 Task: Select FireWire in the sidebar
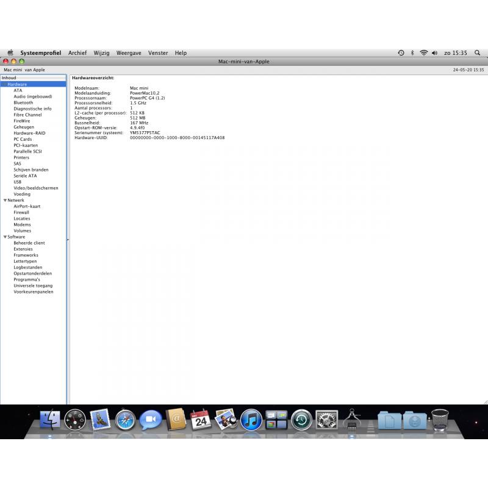point(22,121)
